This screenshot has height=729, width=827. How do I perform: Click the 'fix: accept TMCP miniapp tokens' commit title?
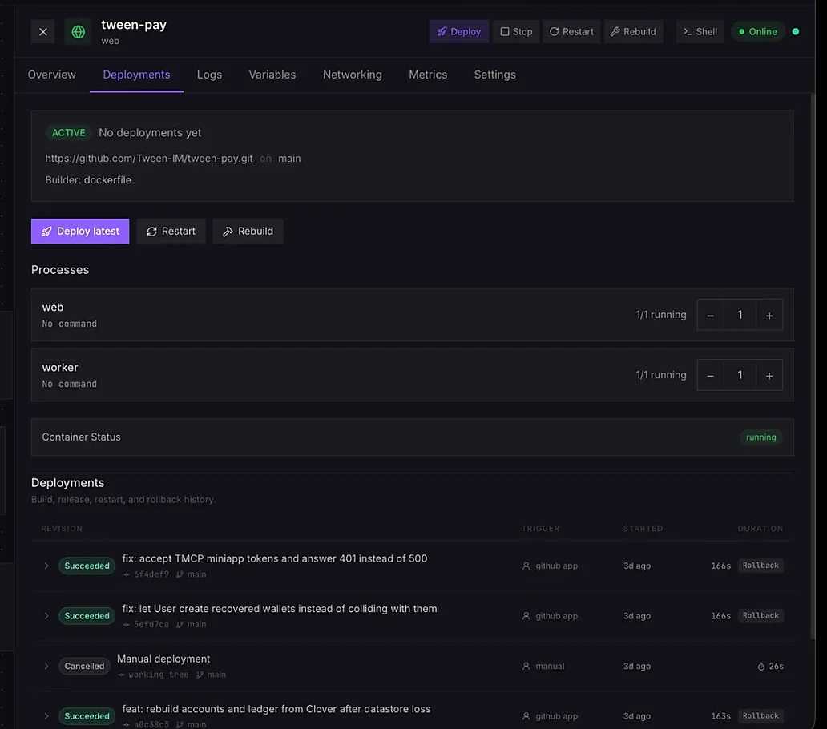[274, 558]
